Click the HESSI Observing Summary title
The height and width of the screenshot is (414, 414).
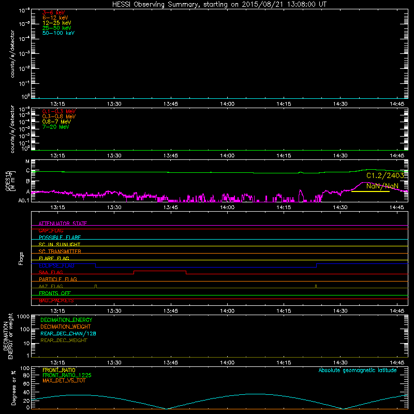[x=219, y=4]
